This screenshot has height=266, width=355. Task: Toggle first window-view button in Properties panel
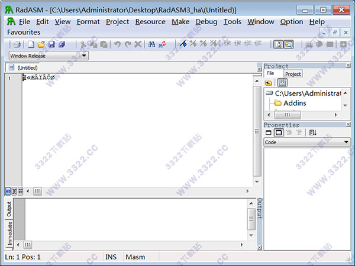point(269,132)
